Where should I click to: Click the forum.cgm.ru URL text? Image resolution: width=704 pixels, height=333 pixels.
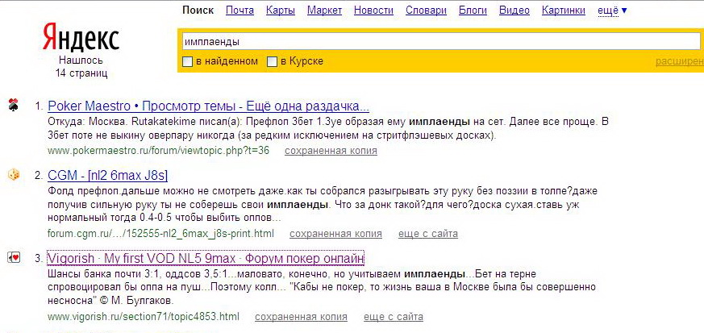[160, 234]
